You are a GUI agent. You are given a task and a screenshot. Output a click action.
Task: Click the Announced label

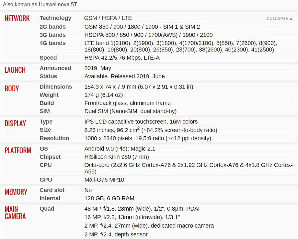(x=55, y=68)
